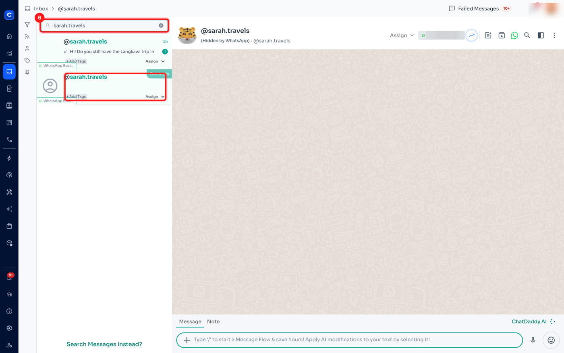The height and width of the screenshot is (353, 564).
Task: Select the Inbox icon in dark sidebar
Action: click(9, 72)
